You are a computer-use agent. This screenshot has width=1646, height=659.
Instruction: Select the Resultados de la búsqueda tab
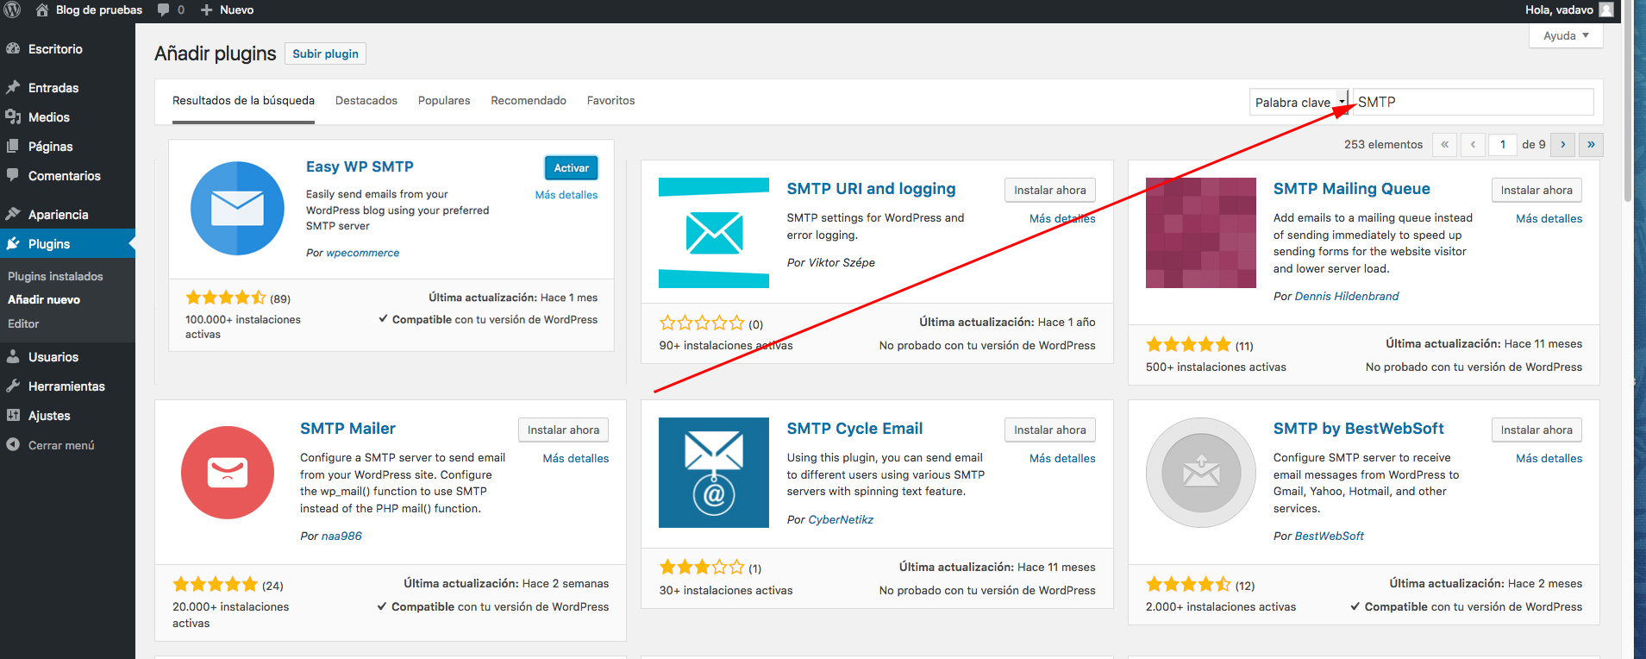243,101
